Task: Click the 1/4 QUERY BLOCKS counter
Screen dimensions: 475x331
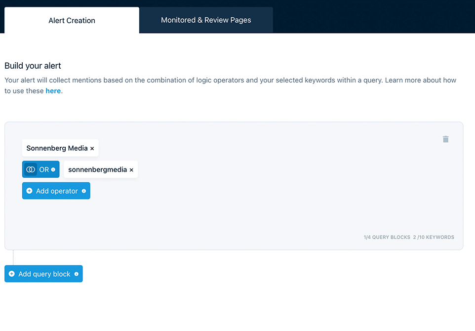Action: click(x=387, y=237)
